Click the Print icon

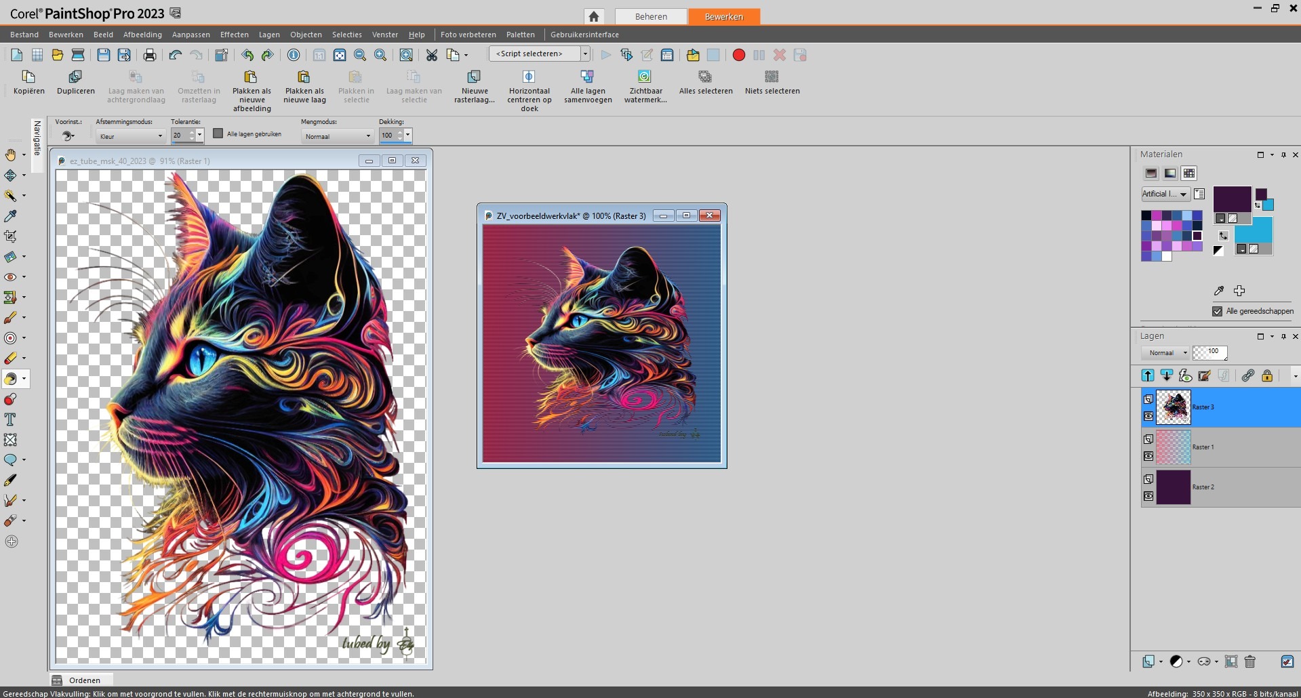[150, 55]
